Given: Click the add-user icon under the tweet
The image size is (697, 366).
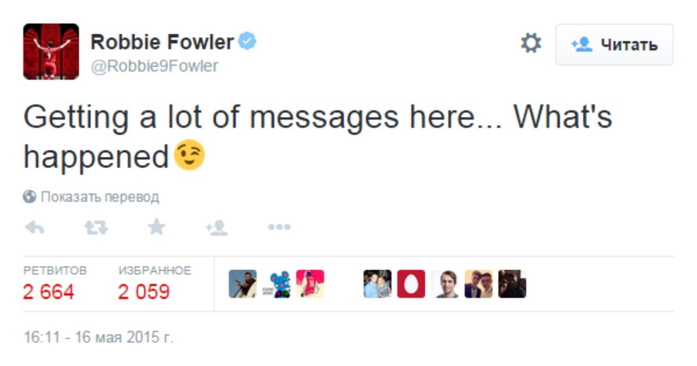Looking at the screenshot, I should (217, 228).
